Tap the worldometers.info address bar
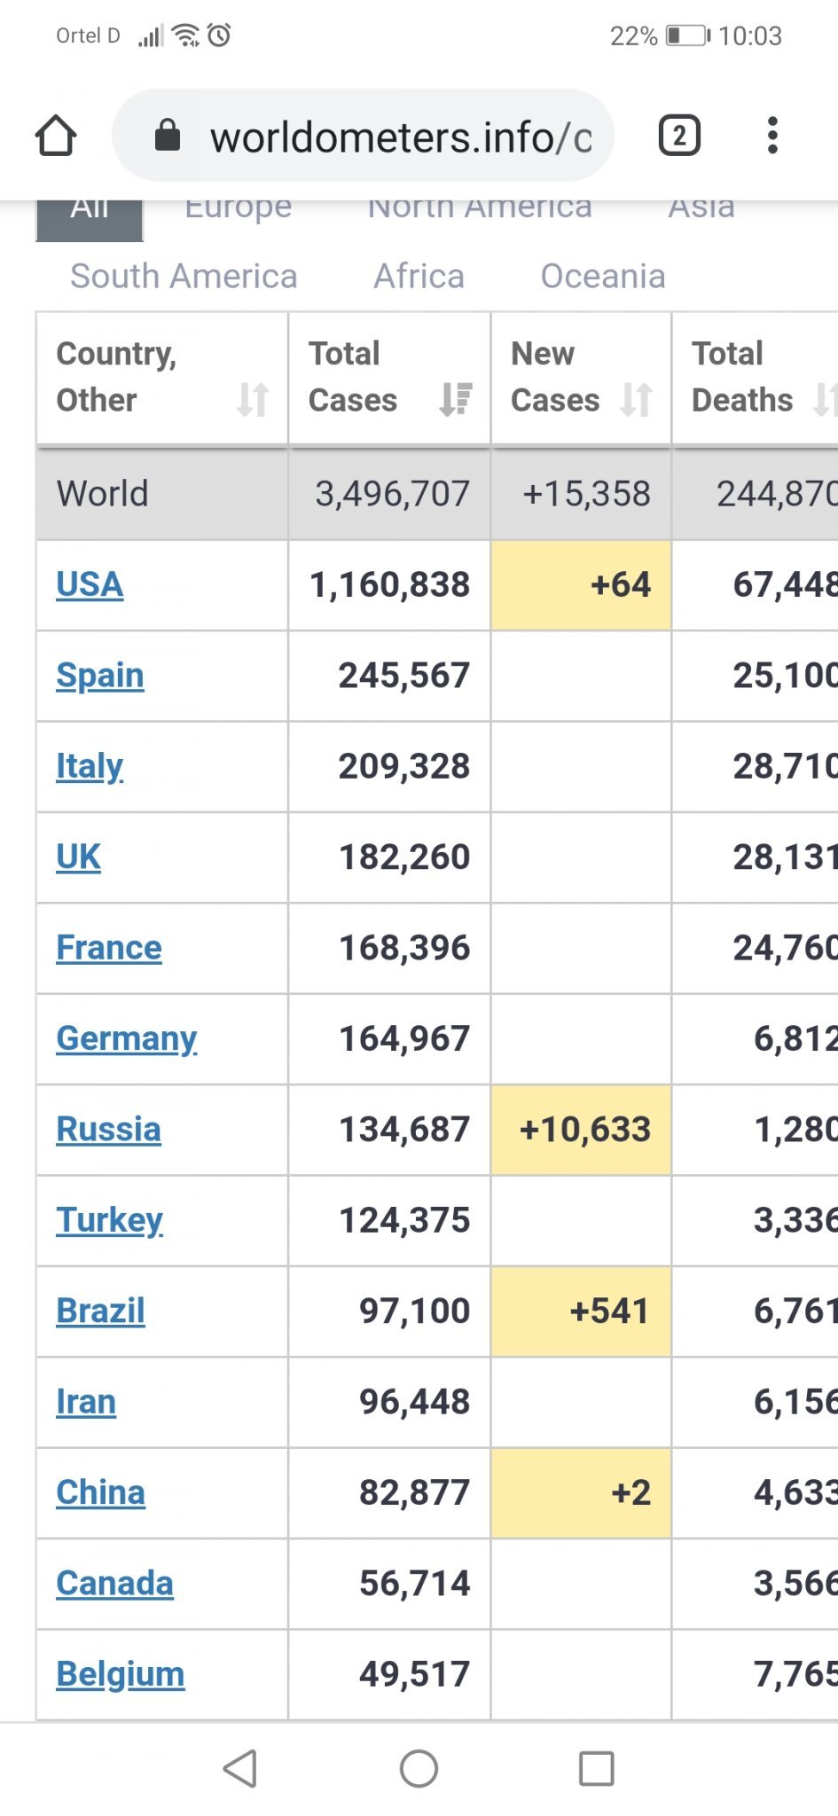The width and height of the screenshot is (838, 1816). click(x=399, y=137)
